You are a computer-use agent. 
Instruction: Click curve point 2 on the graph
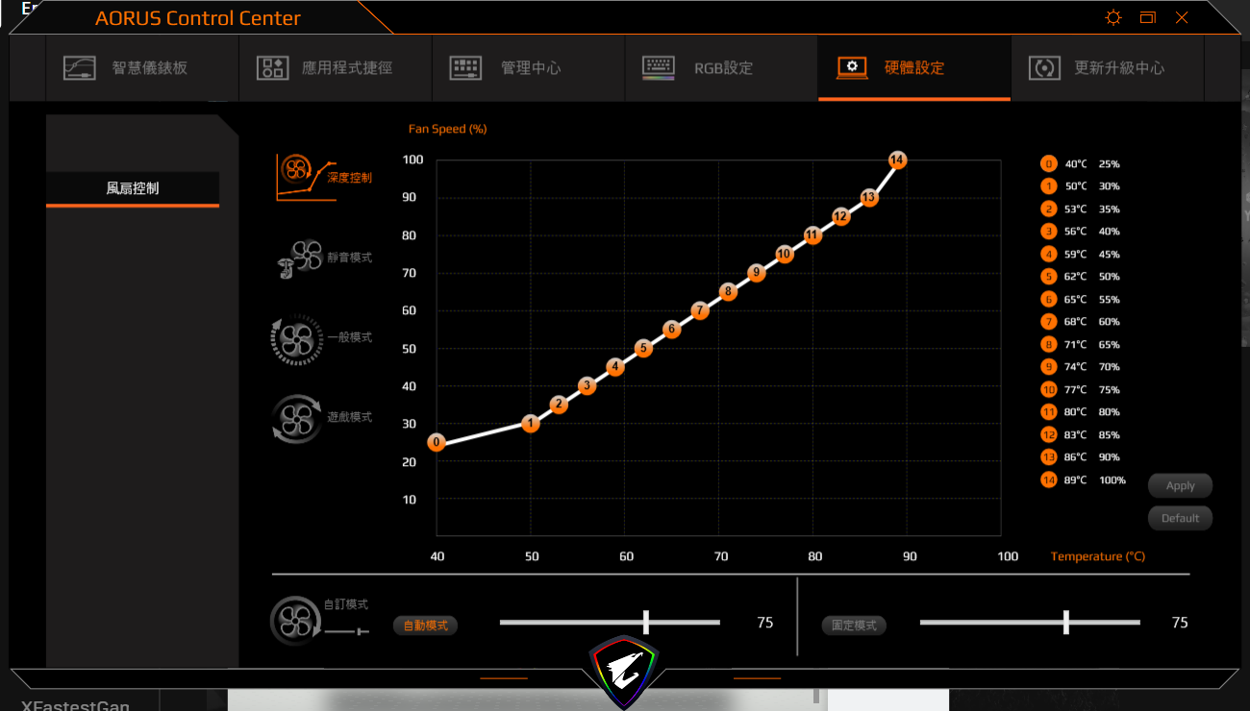559,405
